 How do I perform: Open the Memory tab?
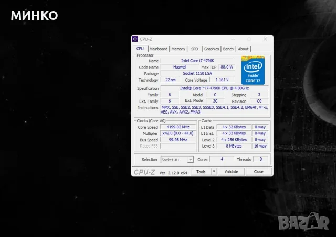point(178,49)
